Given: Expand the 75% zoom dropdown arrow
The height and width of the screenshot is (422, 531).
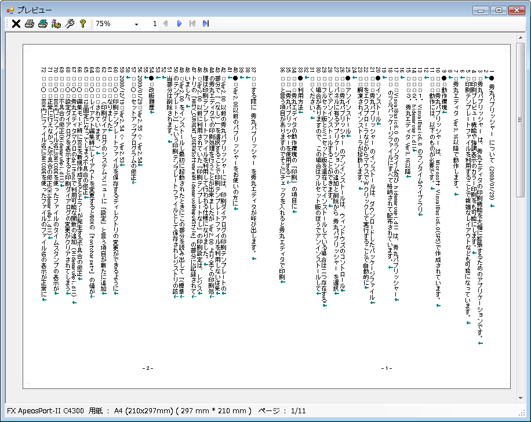Looking at the screenshot, I should click(137, 24).
